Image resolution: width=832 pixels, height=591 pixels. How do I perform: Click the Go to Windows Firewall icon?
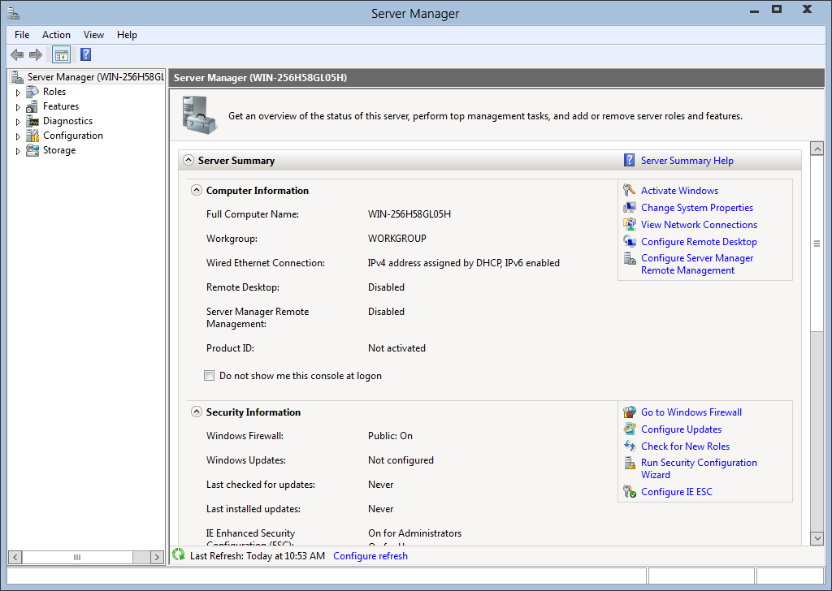tap(630, 412)
